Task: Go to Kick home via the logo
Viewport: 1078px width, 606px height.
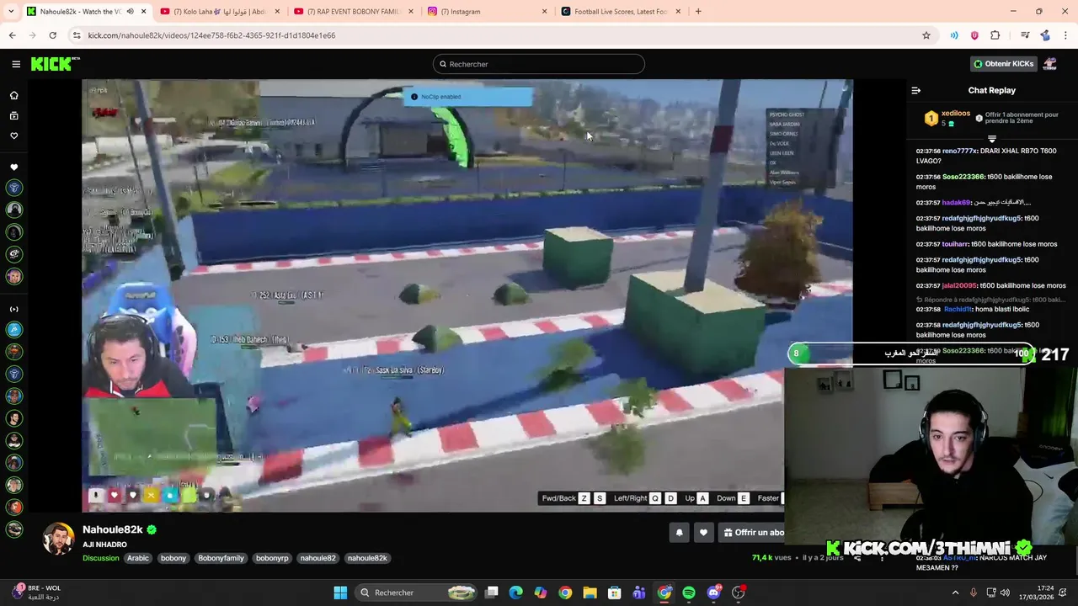Action: (x=55, y=64)
